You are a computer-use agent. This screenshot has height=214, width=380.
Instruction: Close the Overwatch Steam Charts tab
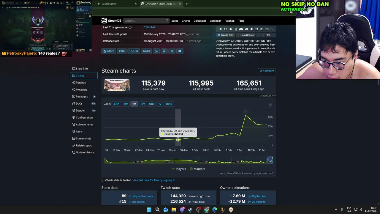click(180, 4)
